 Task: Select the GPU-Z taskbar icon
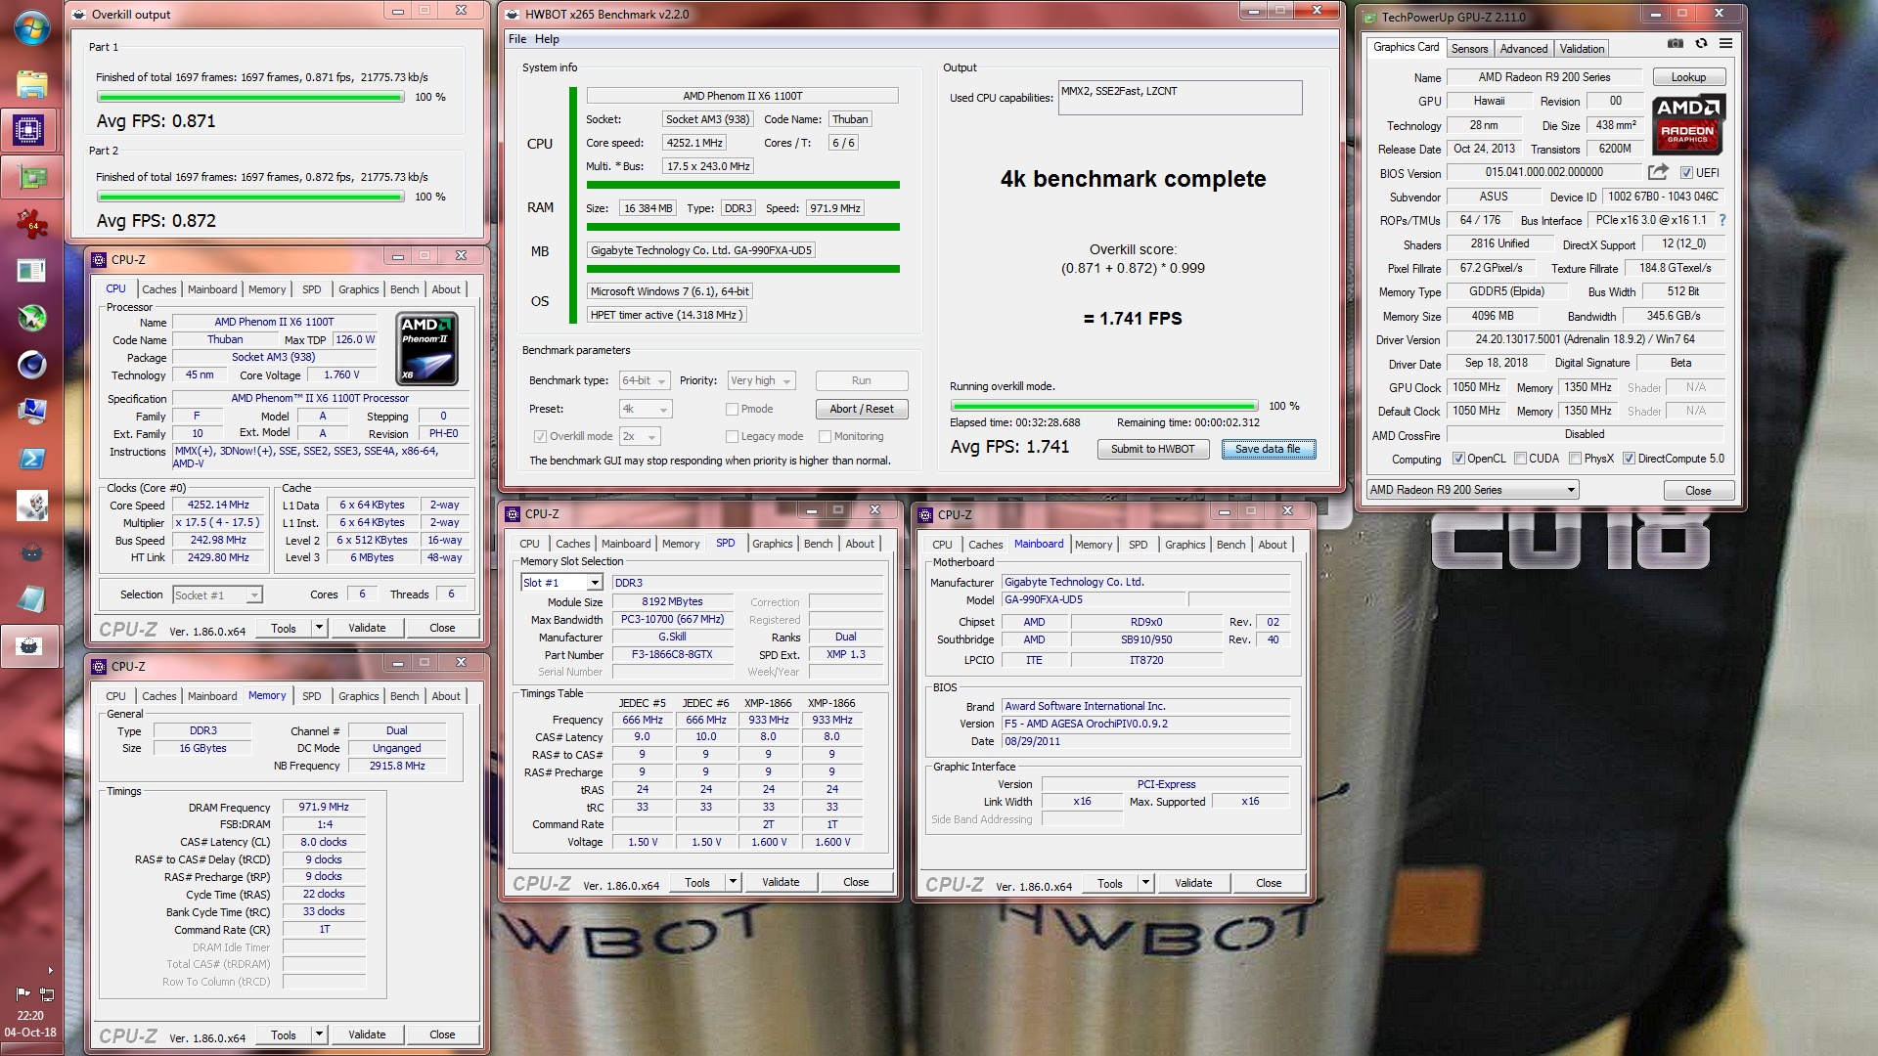31,177
